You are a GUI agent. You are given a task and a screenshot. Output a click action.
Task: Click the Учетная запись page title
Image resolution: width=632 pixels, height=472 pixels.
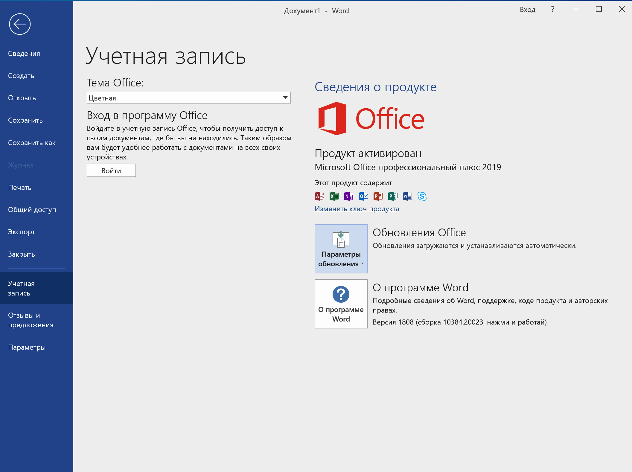coord(166,56)
